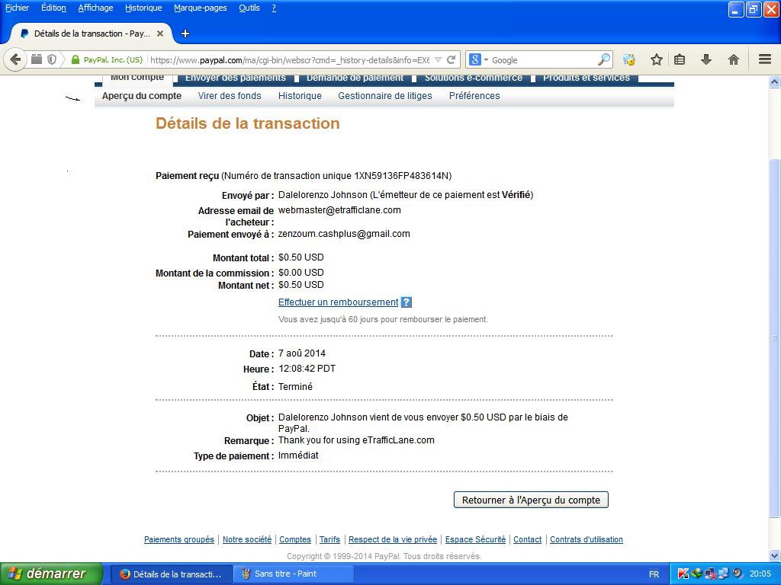This screenshot has width=781, height=585.
Task: Click the search magnifier icon
Action: [x=604, y=59]
